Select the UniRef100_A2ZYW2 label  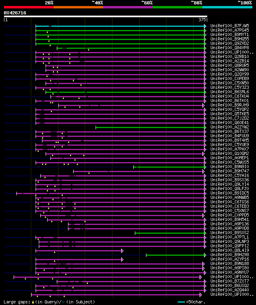click(230, 127)
